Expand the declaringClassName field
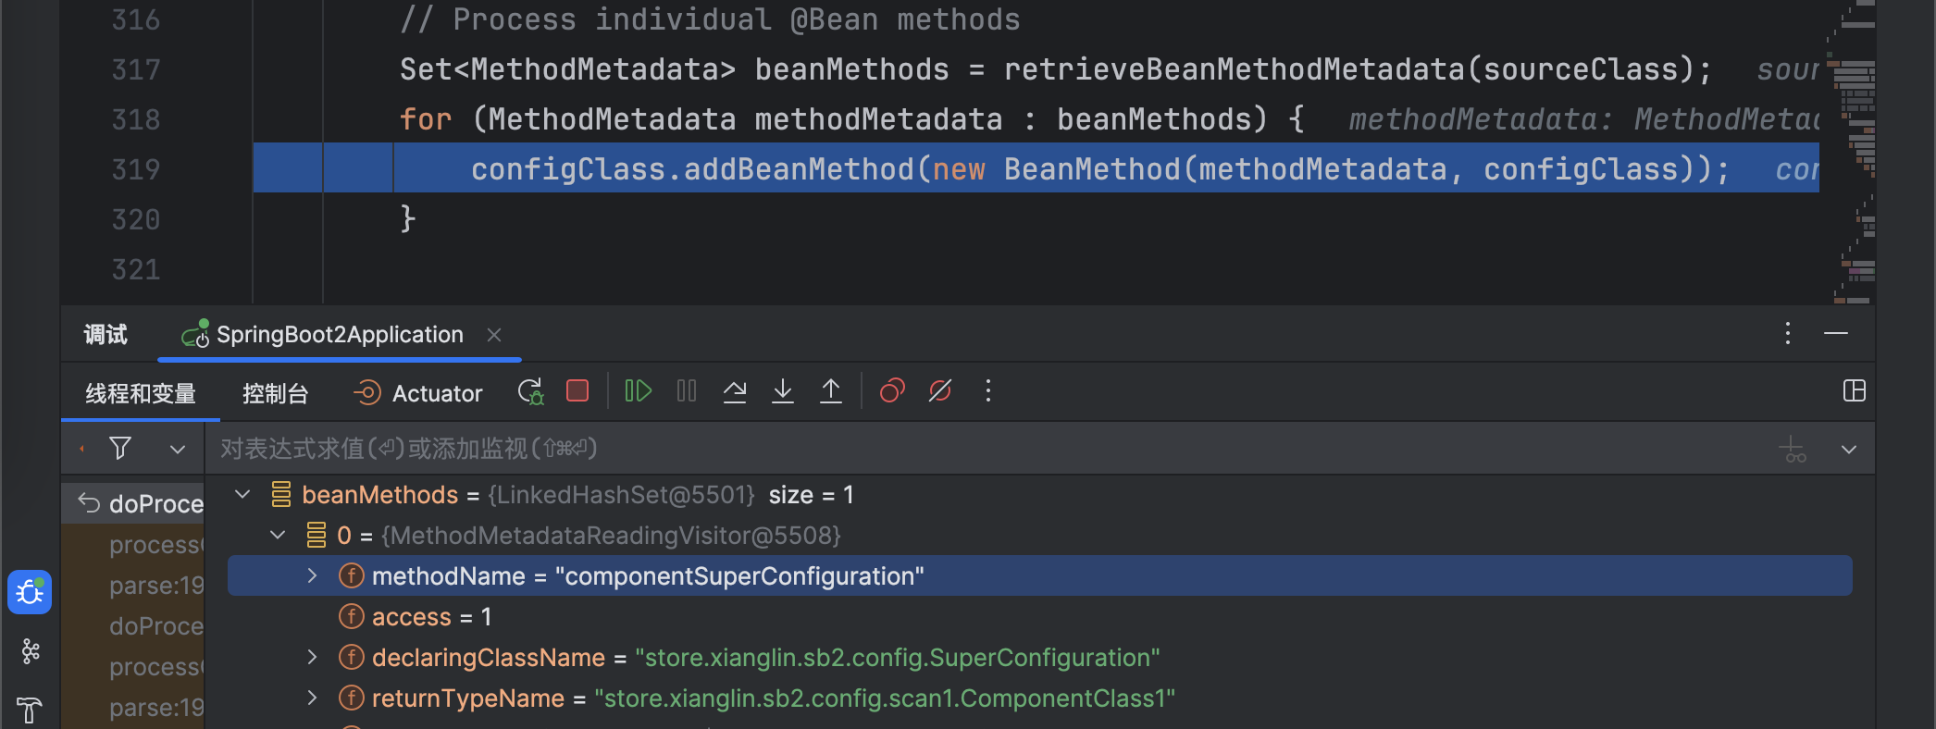Viewport: 1936px width, 729px height. 313,657
